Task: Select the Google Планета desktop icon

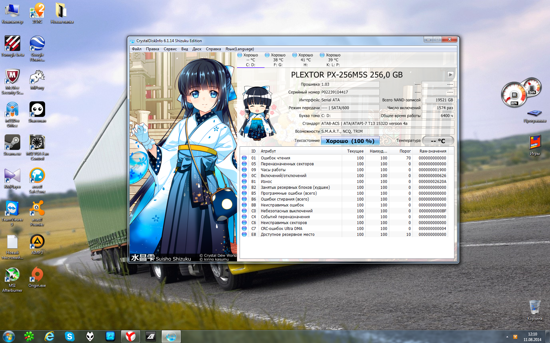Action: pos(37,48)
